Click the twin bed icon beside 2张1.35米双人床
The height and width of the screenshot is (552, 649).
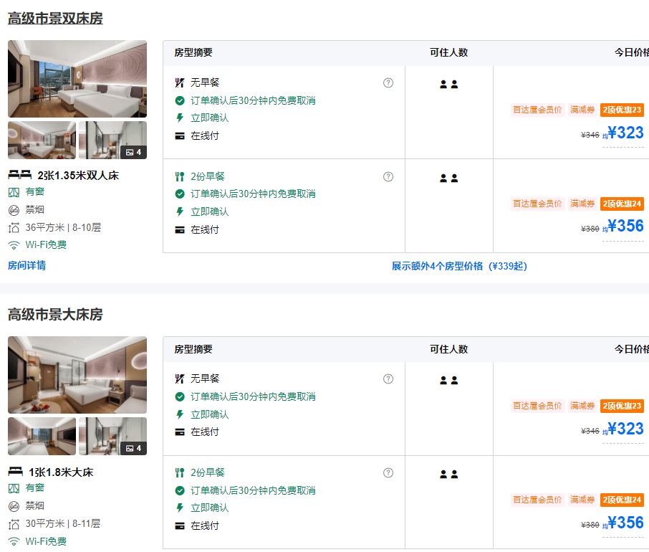19,175
